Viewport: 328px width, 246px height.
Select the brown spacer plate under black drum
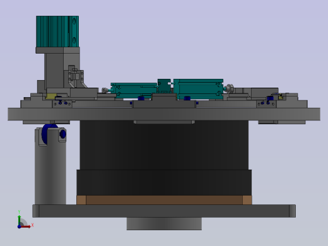point(164,200)
